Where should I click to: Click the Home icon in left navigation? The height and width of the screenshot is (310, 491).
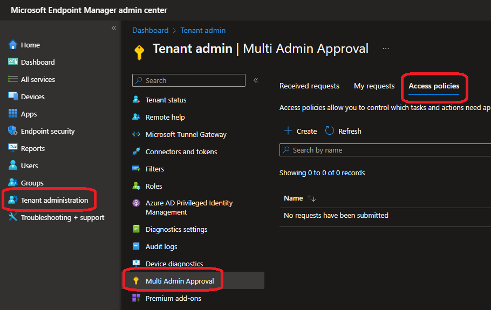click(13, 45)
